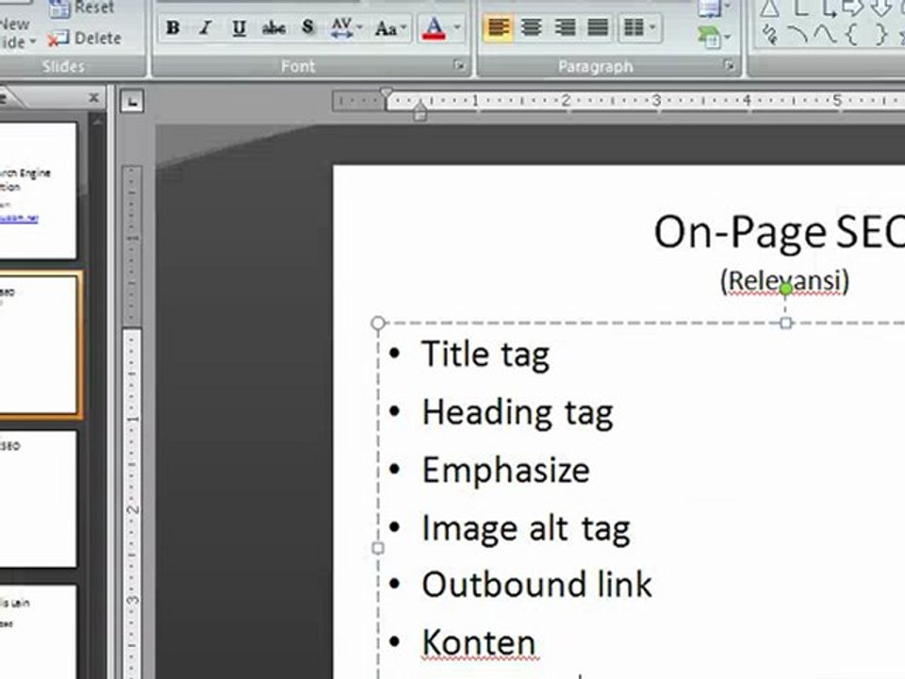Justify the paragraph text

pos(598,27)
